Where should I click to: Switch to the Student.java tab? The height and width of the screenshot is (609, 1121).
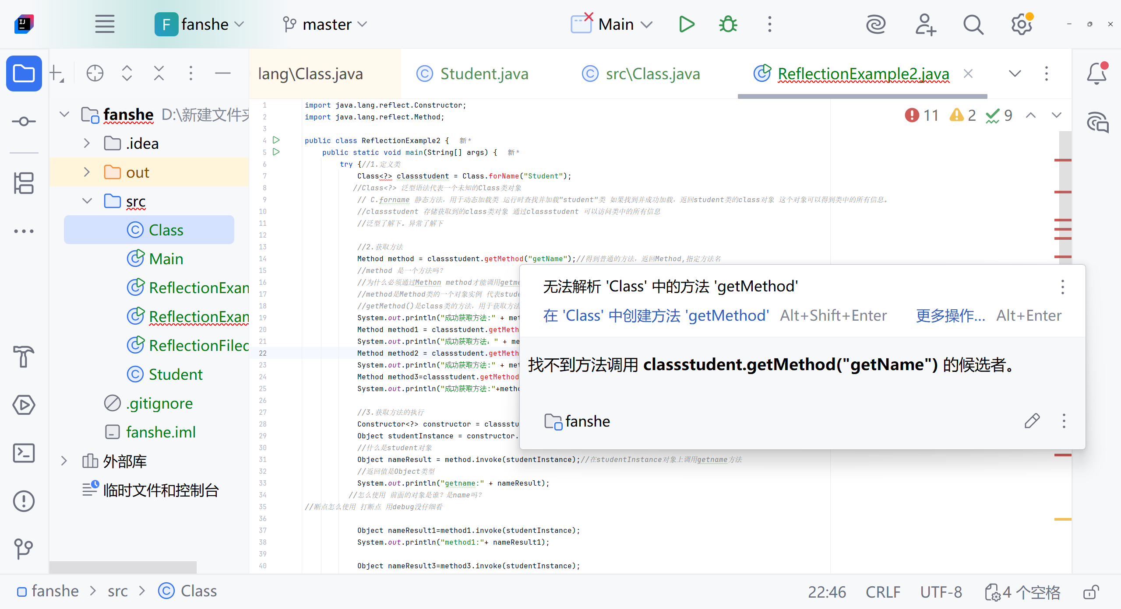pyautogui.click(x=484, y=73)
